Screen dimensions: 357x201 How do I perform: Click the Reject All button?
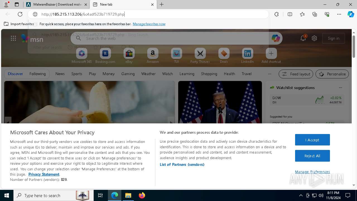[312, 156]
